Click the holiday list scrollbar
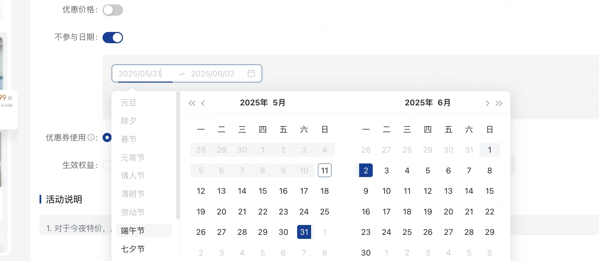This screenshot has width=599, height=261. [178, 155]
